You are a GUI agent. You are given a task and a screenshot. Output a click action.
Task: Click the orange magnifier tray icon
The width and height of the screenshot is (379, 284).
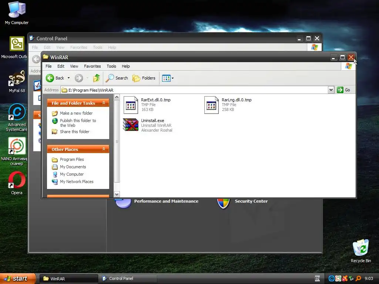pyautogui.click(x=358, y=279)
